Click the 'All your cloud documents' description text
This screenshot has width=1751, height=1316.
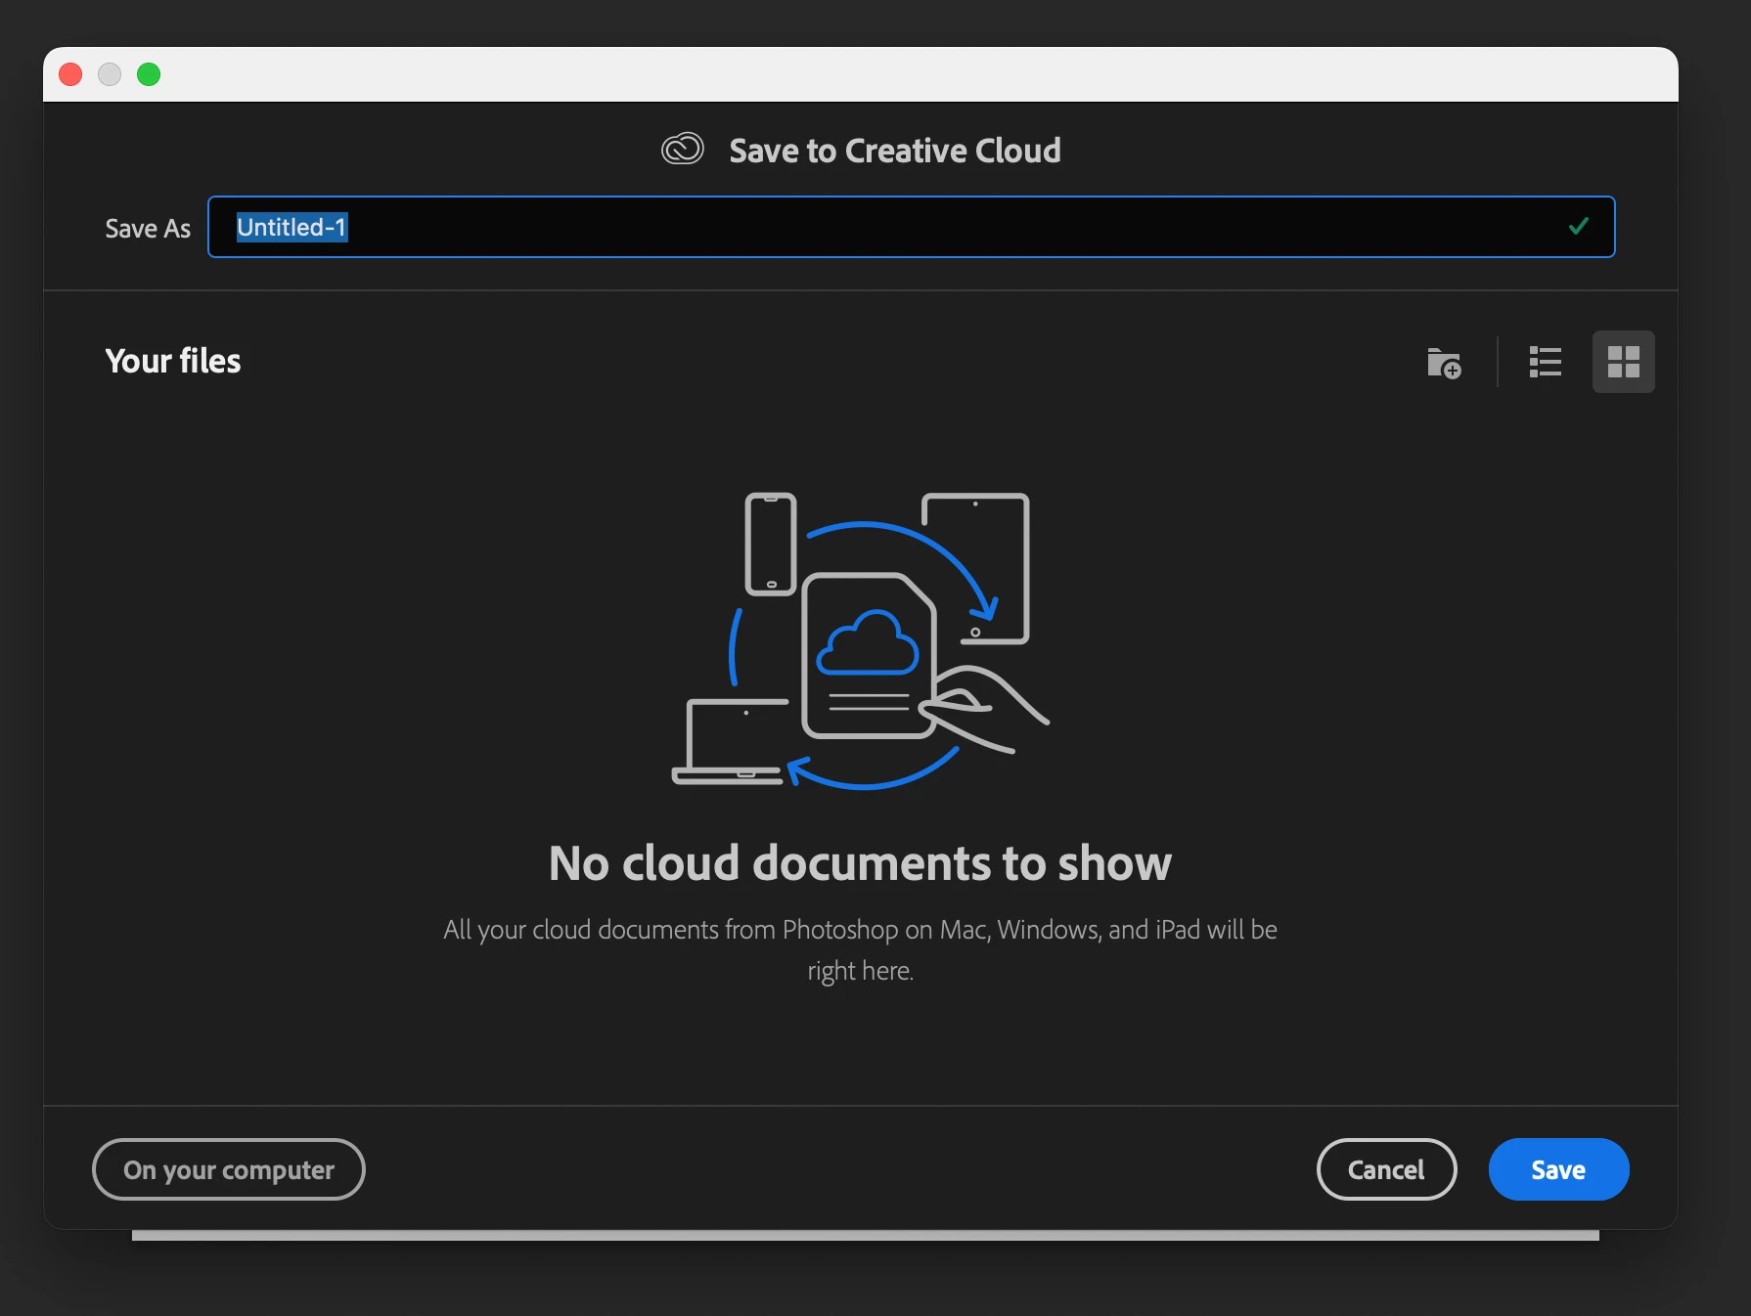(860, 949)
